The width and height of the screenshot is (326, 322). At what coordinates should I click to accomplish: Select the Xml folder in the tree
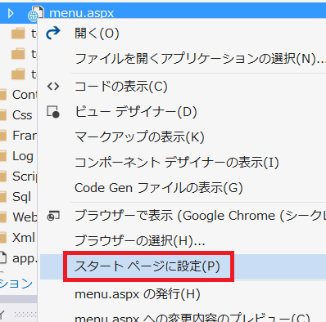(x=24, y=238)
